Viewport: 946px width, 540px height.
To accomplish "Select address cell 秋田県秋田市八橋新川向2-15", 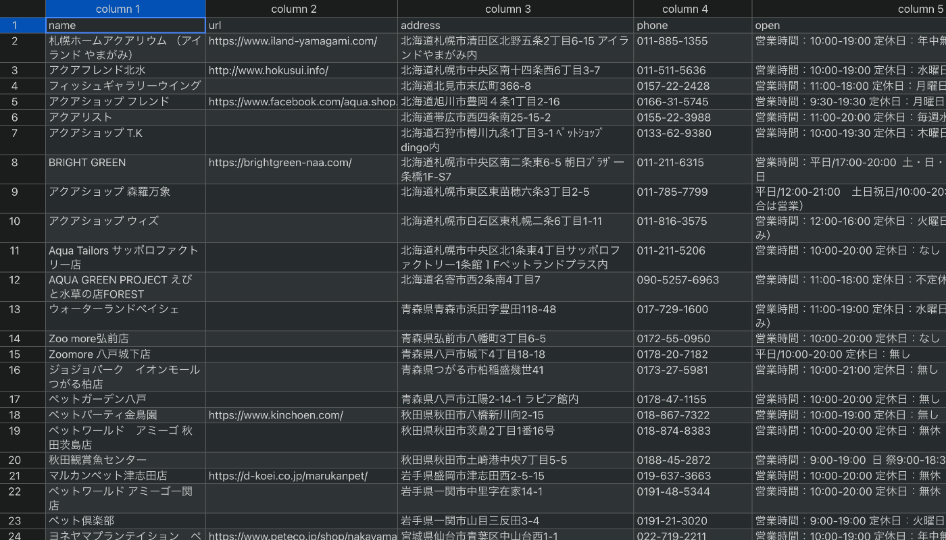I will 516,415.
